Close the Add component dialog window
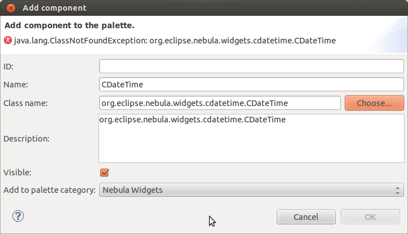 [10, 8]
